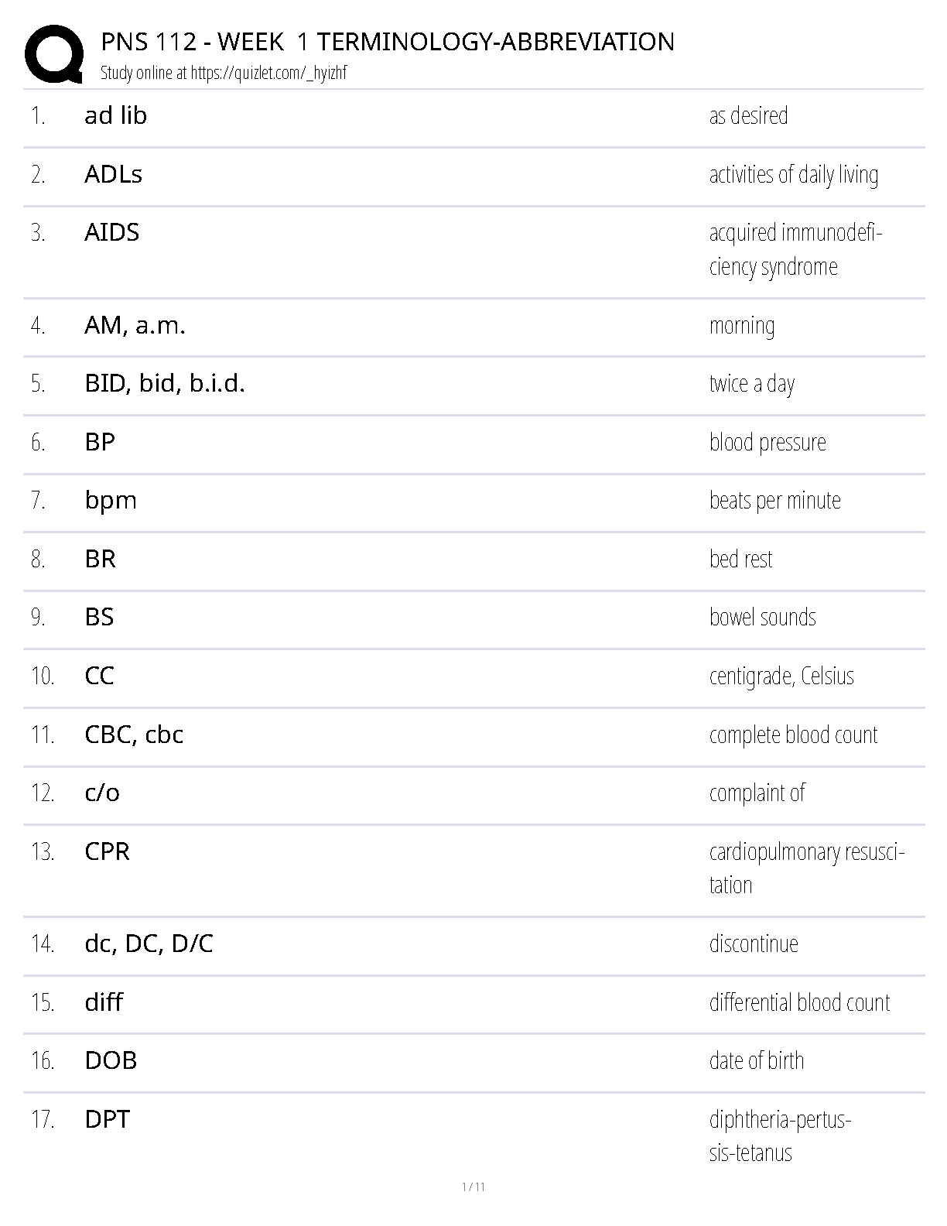Click the 'AIDS' abbreviation entry
The width and height of the screenshot is (947, 1226).
point(112,232)
